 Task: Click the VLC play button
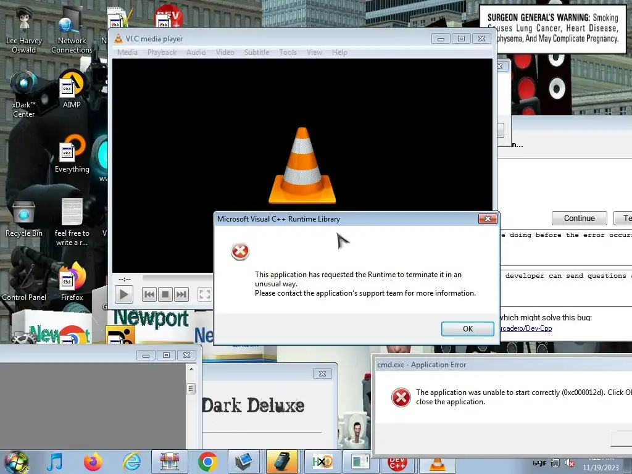coord(123,294)
